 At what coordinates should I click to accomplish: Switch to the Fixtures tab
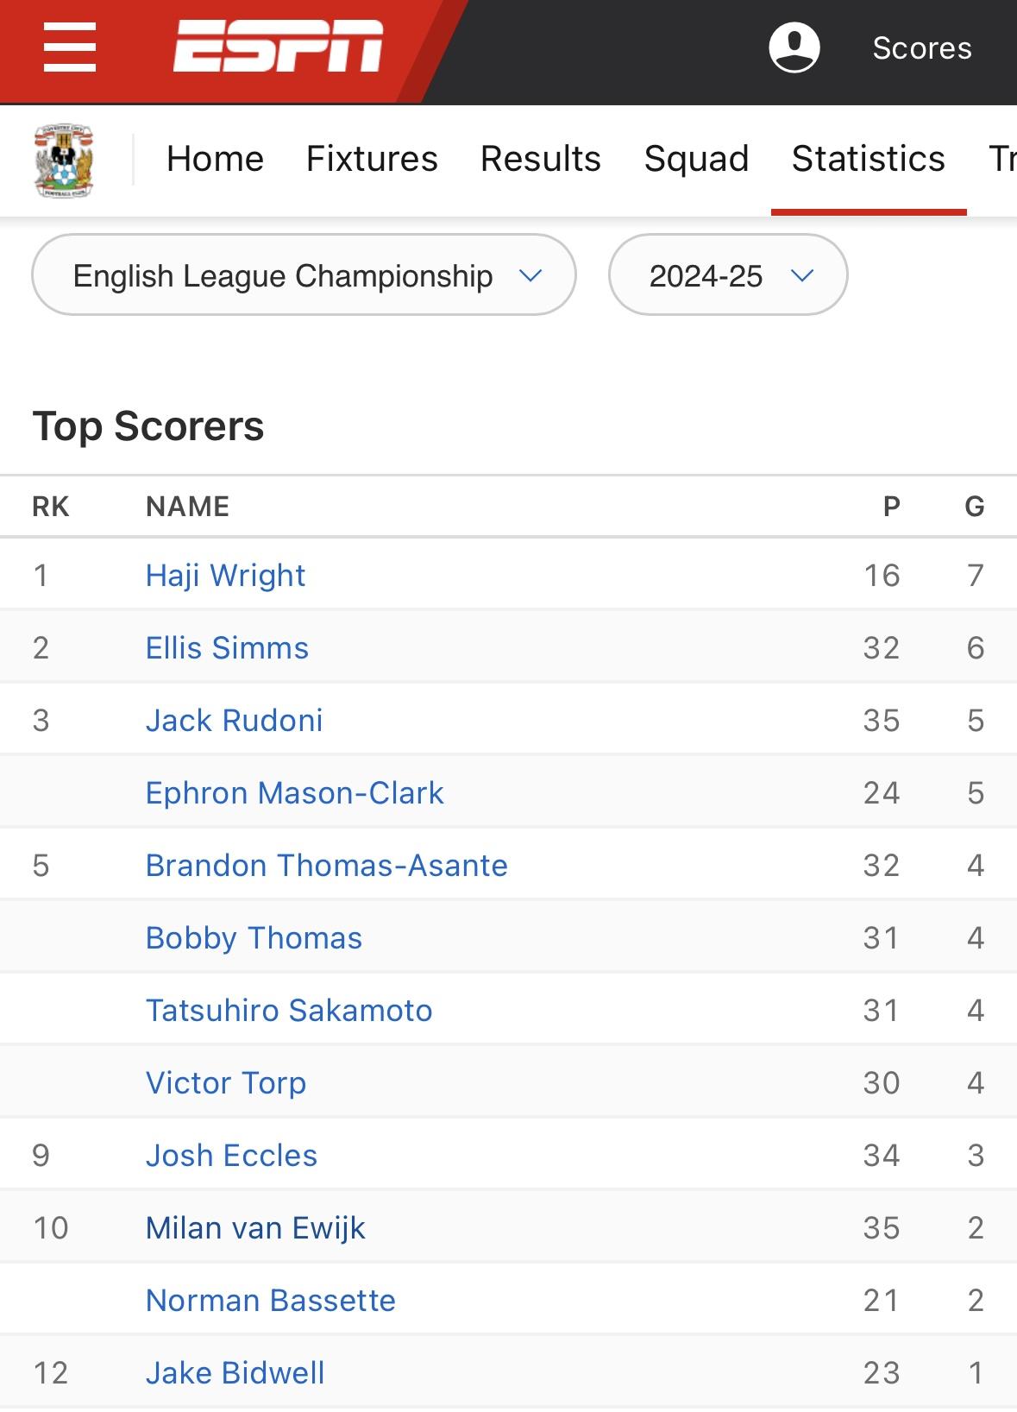point(372,159)
